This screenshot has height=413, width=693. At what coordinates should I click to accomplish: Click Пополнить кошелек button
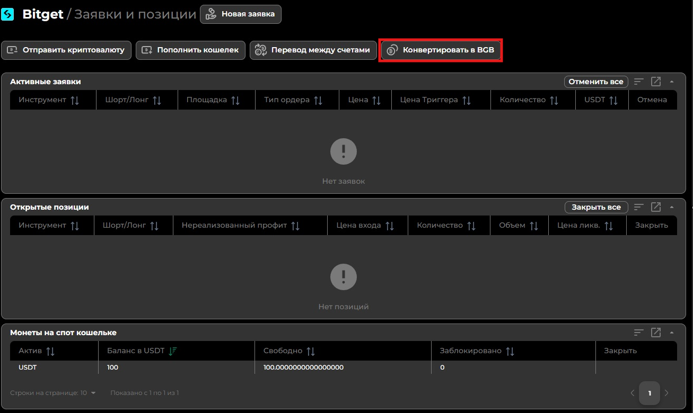tap(190, 50)
